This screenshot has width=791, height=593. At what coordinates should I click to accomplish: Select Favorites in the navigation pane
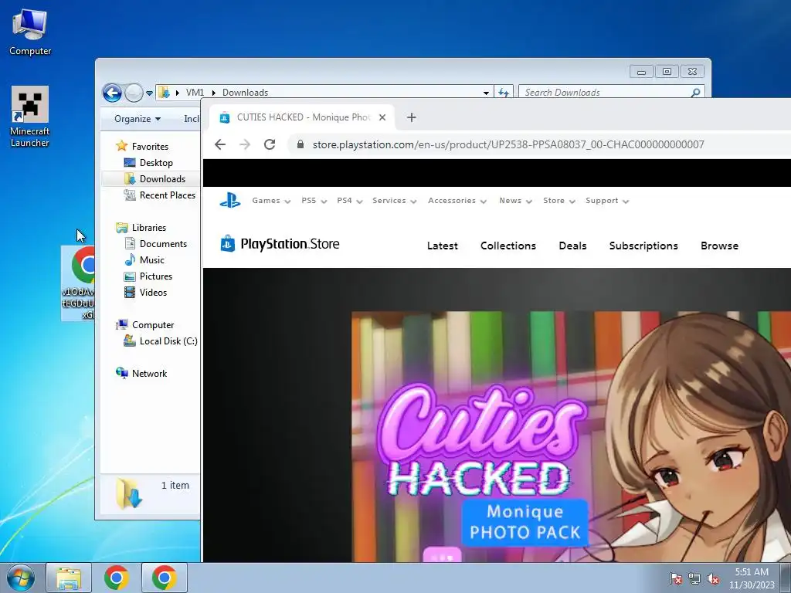(x=150, y=146)
